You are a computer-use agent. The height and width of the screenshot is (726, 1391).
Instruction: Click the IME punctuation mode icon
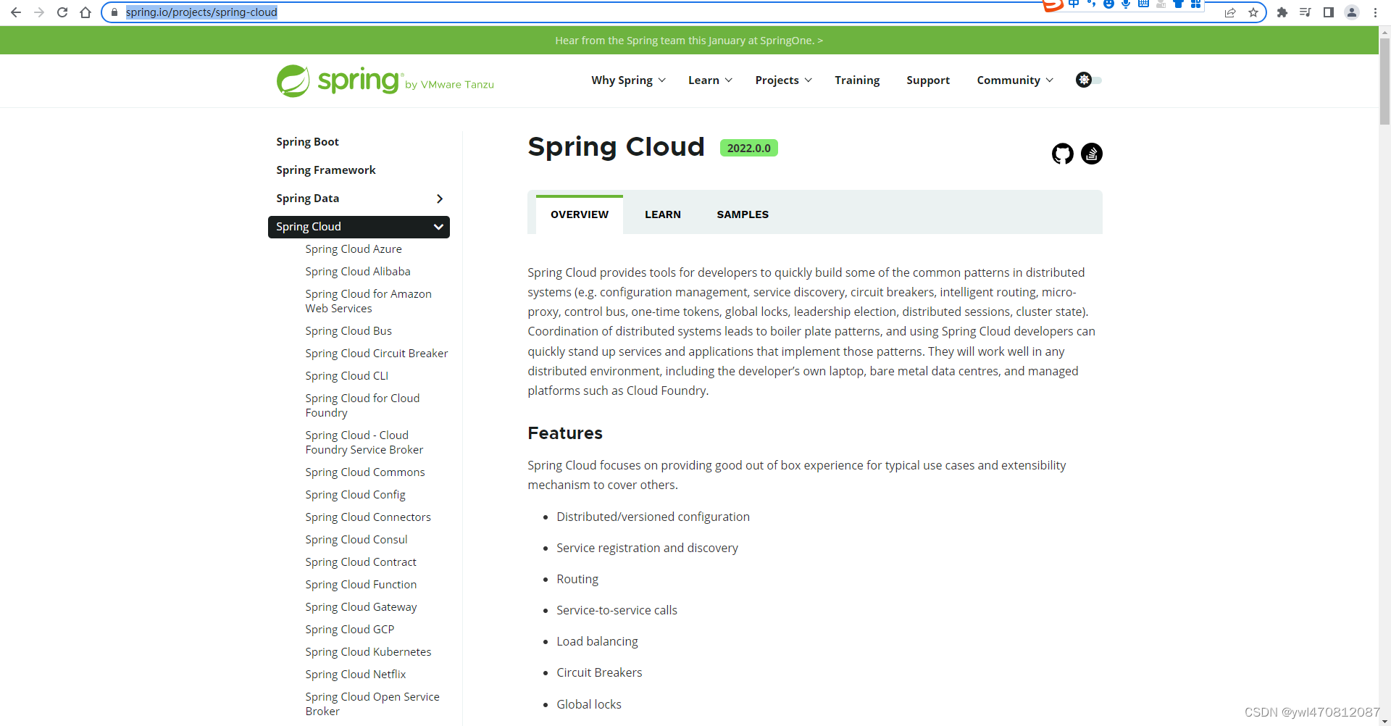pyautogui.click(x=1091, y=4)
